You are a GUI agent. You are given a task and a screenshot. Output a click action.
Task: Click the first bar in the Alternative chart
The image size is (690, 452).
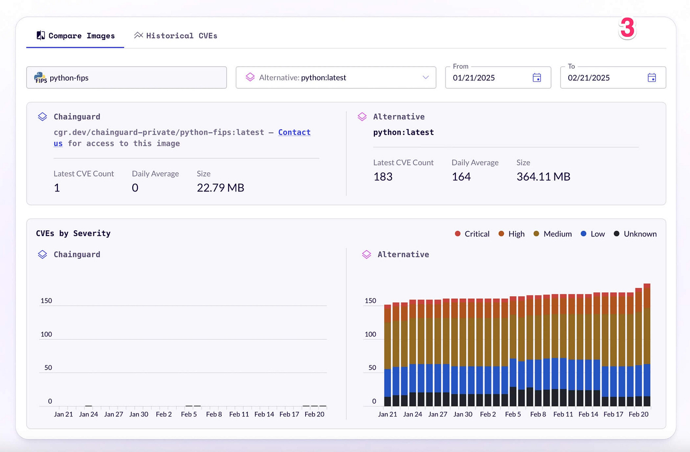(x=388, y=355)
